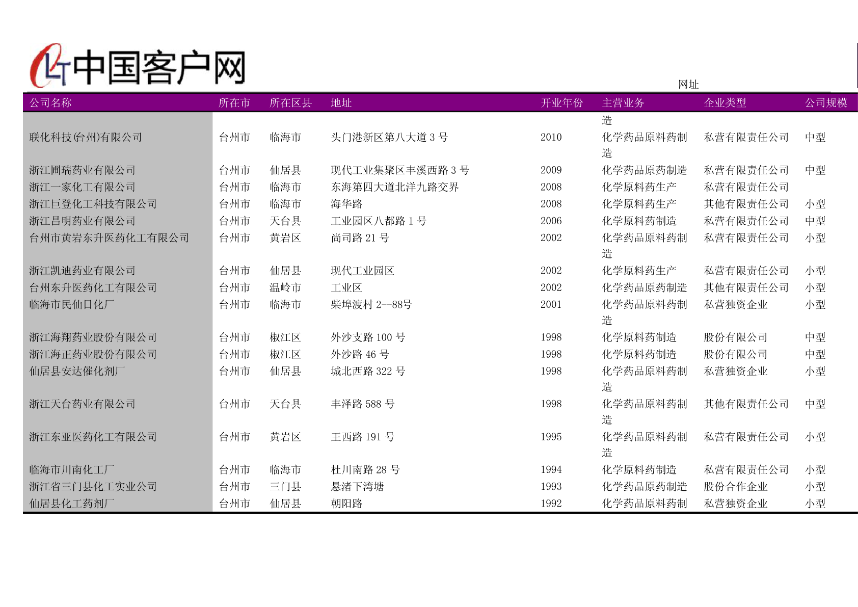
Task: Click the 企业类型 column header
Action: click(x=725, y=103)
